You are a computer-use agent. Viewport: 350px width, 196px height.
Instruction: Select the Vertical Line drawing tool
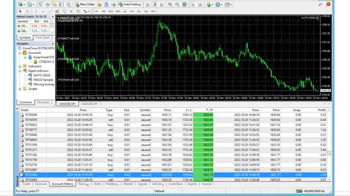click(36, 11)
